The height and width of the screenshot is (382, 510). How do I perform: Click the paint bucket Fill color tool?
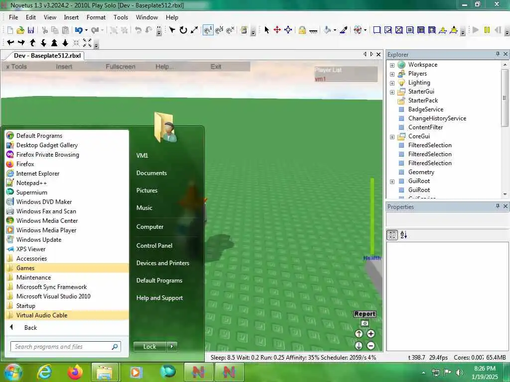click(327, 30)
